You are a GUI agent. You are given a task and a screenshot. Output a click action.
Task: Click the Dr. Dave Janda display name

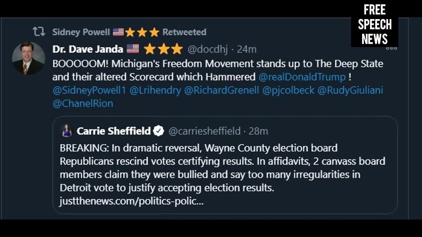(x=87, y=49)
